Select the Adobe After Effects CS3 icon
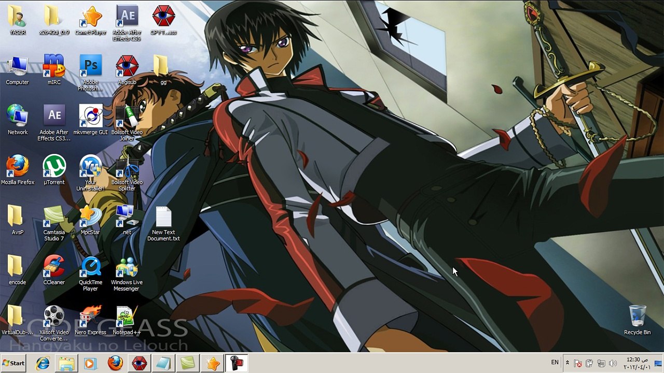This screenshot has height=373, width=664. click(54, 123)
